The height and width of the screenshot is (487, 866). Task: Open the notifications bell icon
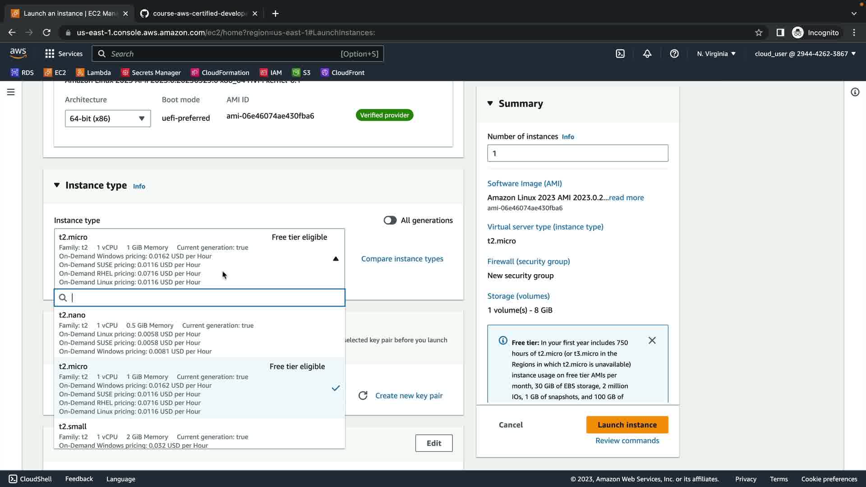pyautogui.click(x=647, y=54)
